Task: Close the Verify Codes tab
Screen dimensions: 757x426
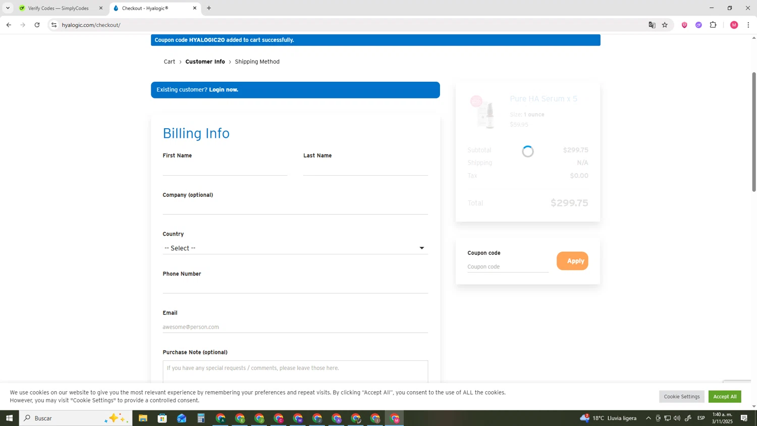Action: pos(100,8)
